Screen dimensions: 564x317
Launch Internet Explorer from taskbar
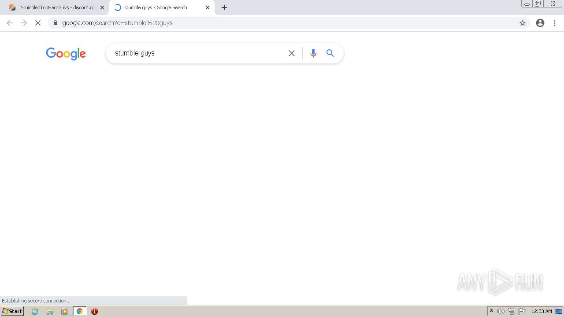tap(35, 311)
